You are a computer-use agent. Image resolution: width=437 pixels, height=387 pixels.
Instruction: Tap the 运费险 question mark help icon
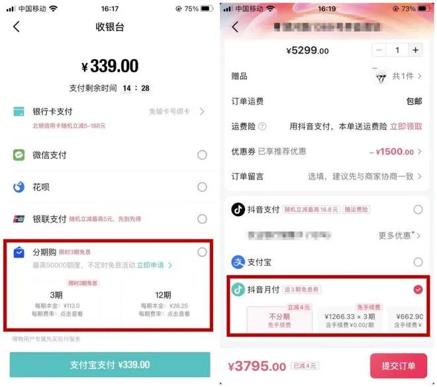point(262,127)
